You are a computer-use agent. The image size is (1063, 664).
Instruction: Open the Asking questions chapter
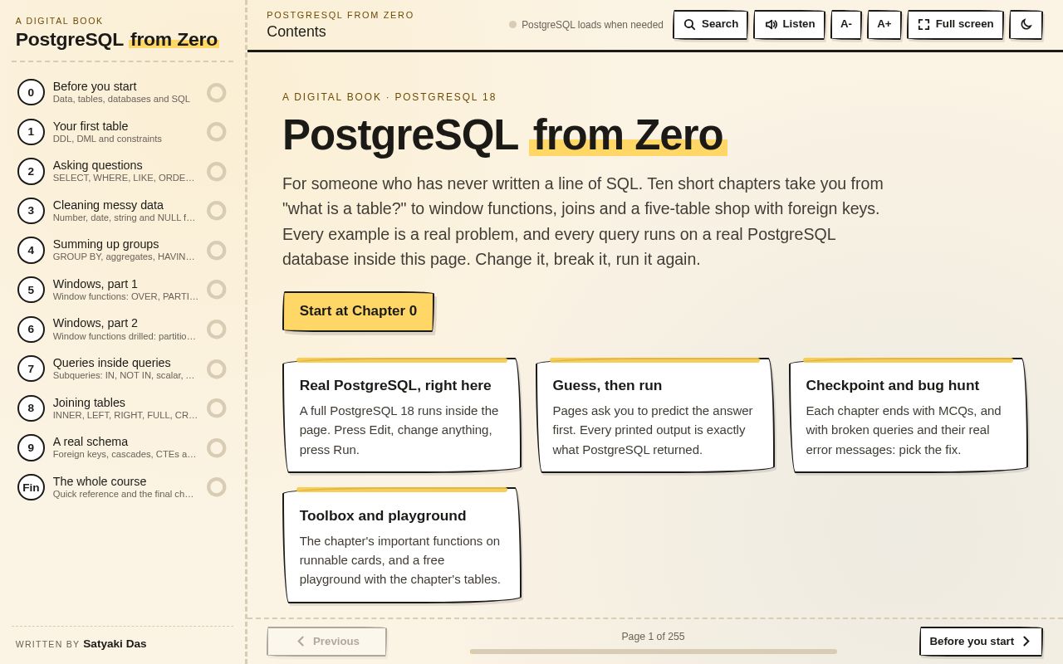[x=122, y=171]
